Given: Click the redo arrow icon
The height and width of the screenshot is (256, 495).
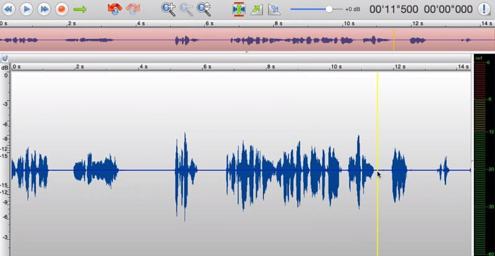Looking at the screenshot, I should [x=133, y=9].
